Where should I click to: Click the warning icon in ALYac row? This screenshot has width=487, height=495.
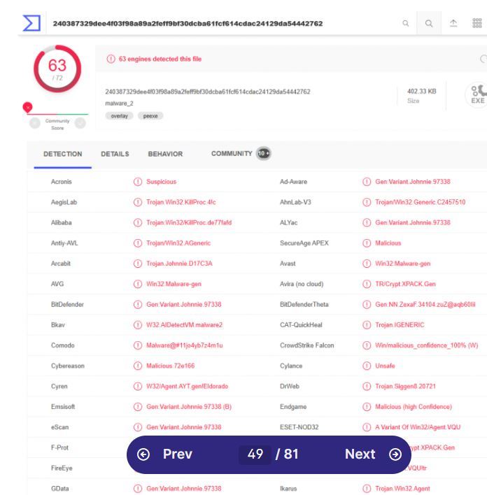coord(367,223)
